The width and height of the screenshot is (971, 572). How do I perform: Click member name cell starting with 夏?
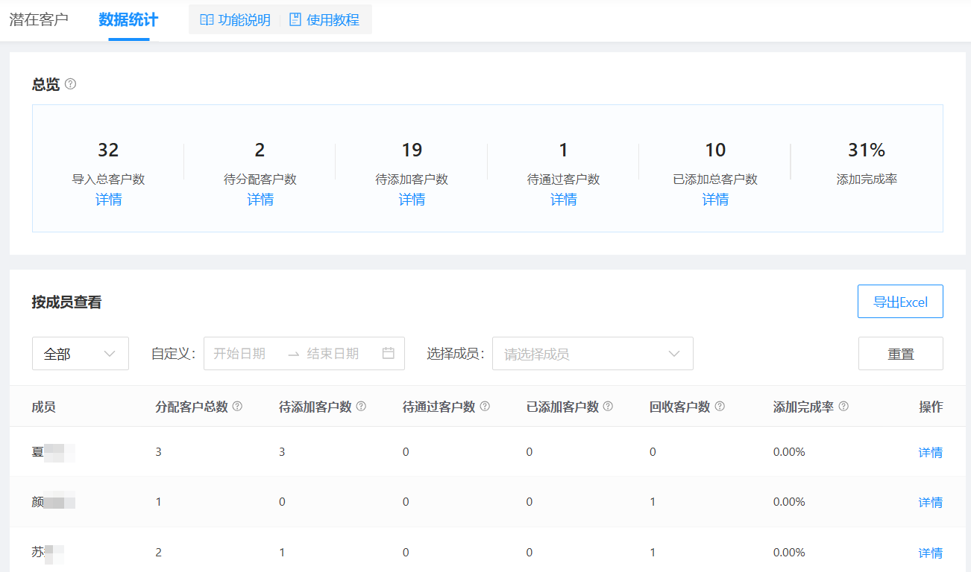(54, 452)
